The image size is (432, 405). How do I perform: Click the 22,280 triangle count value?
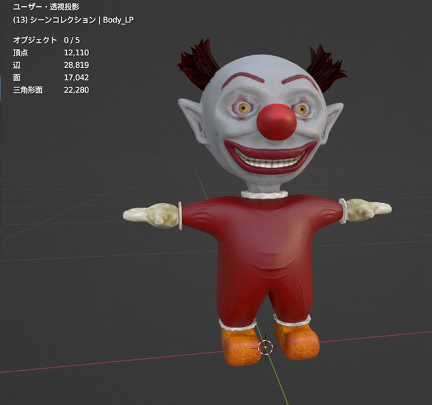pos(77,90)
